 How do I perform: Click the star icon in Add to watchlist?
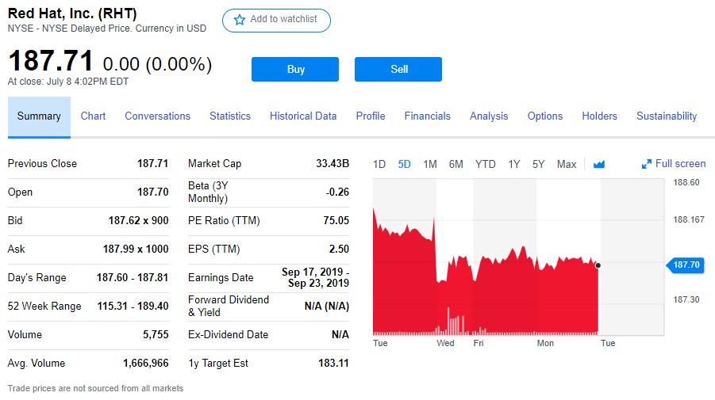240,20
